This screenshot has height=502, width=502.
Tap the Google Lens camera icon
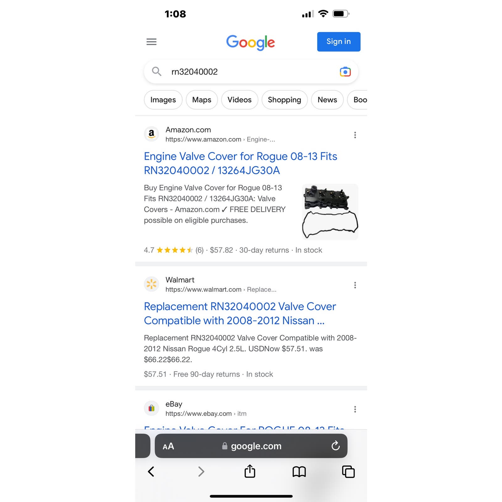(x=345, y=72)
